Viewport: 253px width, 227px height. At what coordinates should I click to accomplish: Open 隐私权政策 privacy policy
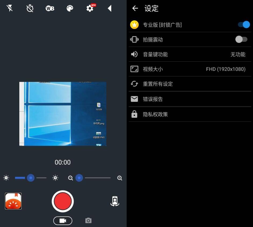(190, 114)
